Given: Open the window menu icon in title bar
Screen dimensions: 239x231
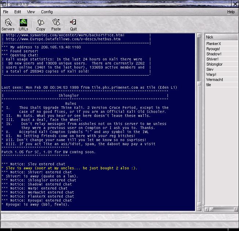Looking at the screenshot, I should coord(3,4).
